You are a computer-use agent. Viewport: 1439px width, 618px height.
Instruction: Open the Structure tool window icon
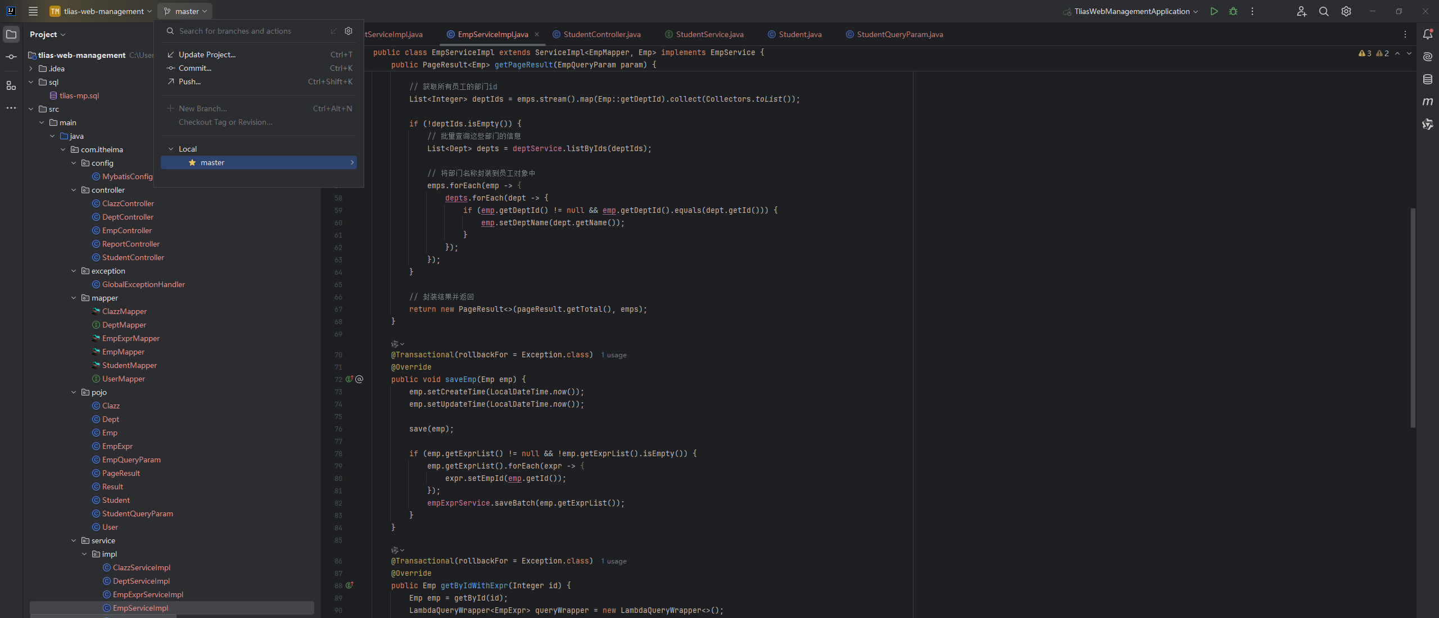pos(11,85)
